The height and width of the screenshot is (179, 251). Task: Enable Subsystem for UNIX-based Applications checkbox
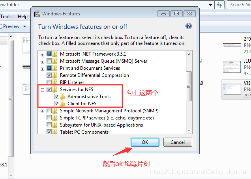coord(49,125)
